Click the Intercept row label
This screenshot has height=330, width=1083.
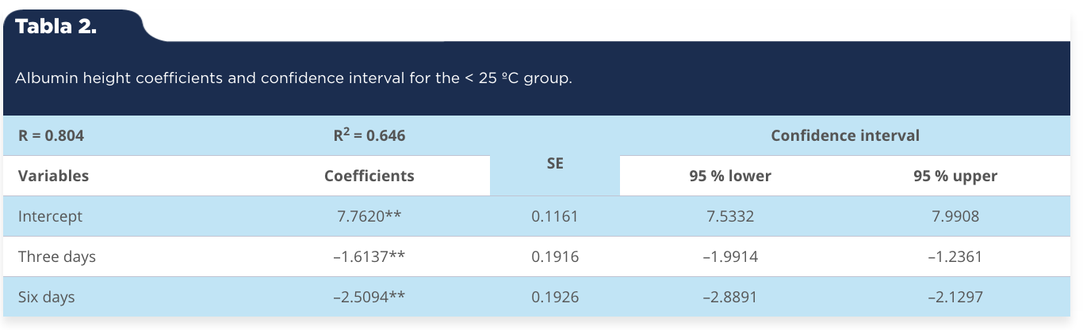pos(50,216)
